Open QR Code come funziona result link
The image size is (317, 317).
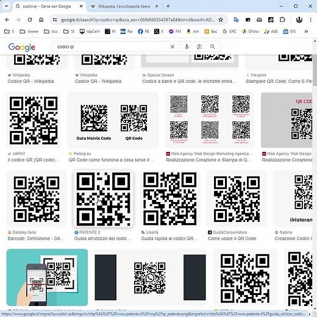pos(112,160)
